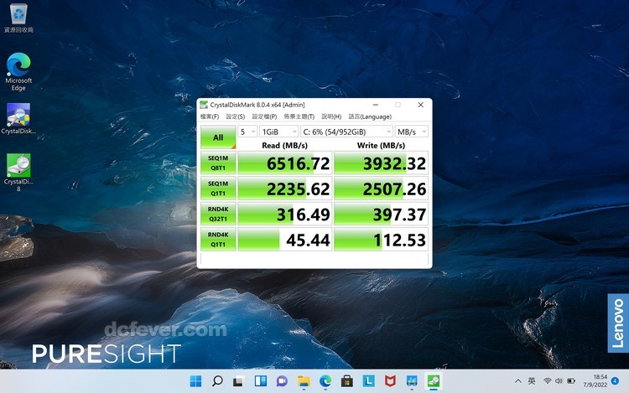Viewport: 629px width, 393px height.
Task: Run the RND4K Q32T1 test
Action: (x=218, y=214)
